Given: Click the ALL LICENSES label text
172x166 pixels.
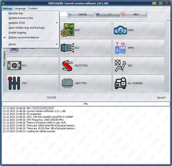Looking at the screenshot, I should (x=135, y=83).
